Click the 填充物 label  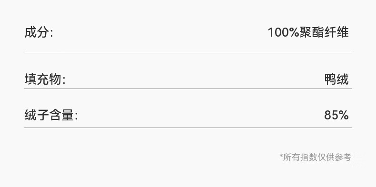[x=45, y=79]
